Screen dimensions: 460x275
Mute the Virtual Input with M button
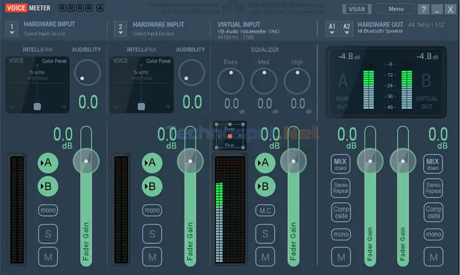[x=265, y=257]
